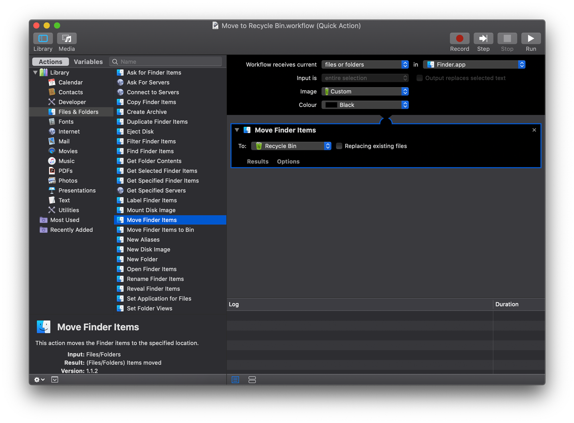Select the Rename Finder Items action
574x423 pixels.
click(170, 278)
